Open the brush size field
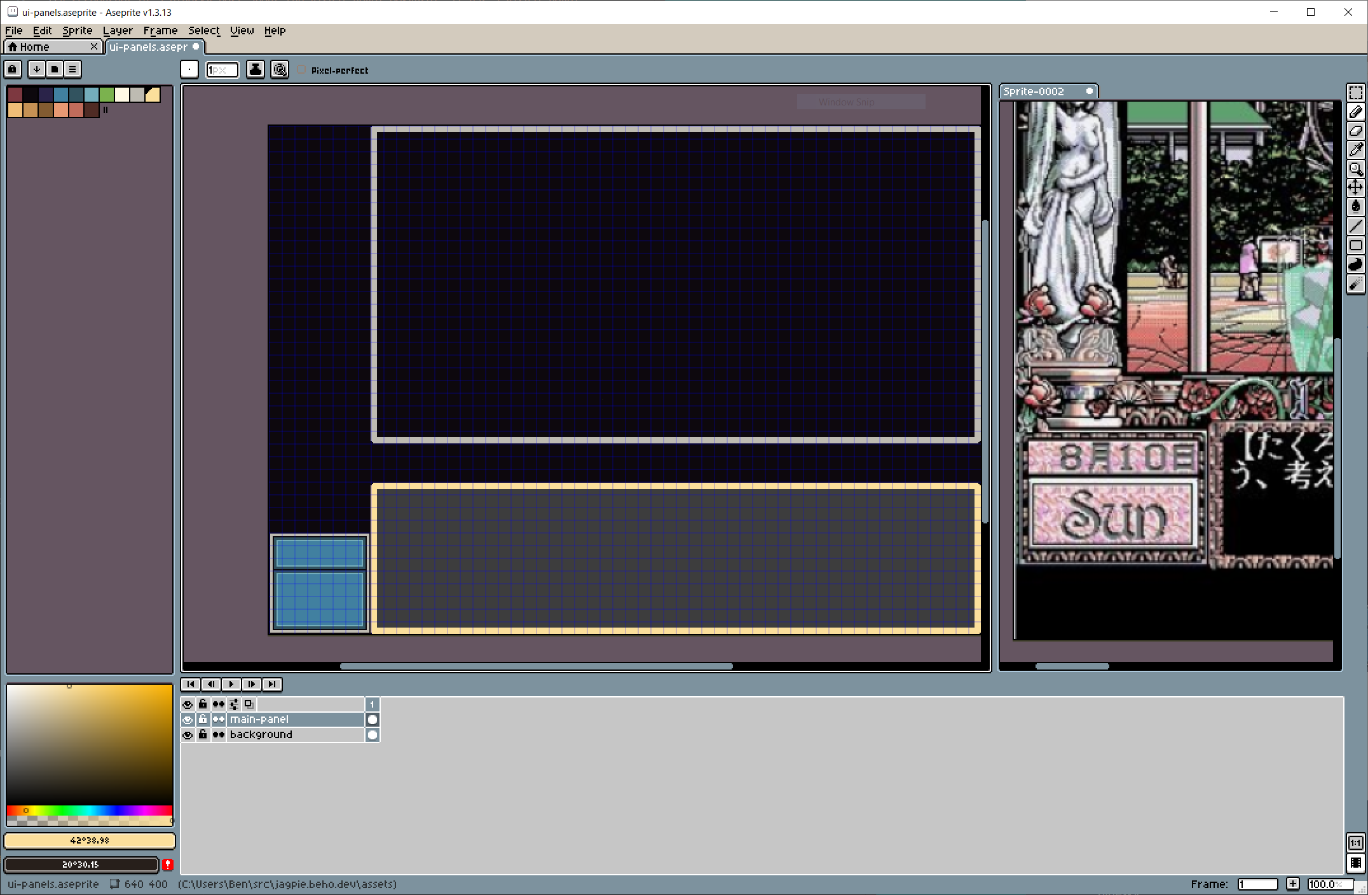The height and width of the screenshot is (895, 1368). pyautogui.click(x=222, y=70)
